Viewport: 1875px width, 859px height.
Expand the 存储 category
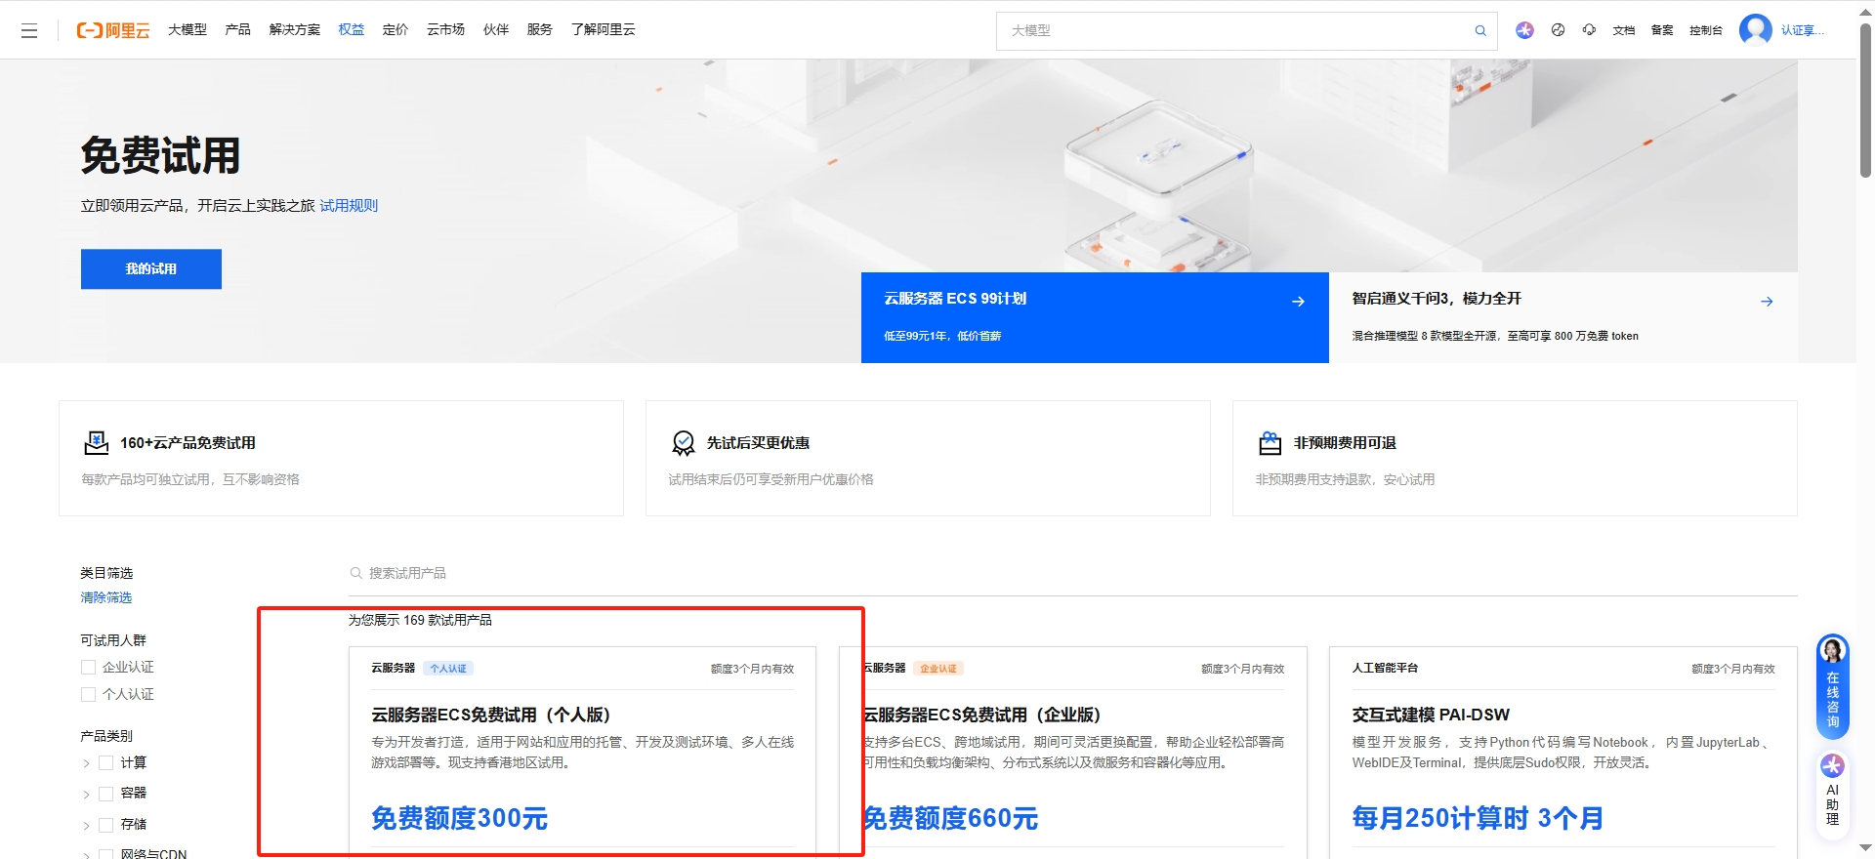coord(86,826)
